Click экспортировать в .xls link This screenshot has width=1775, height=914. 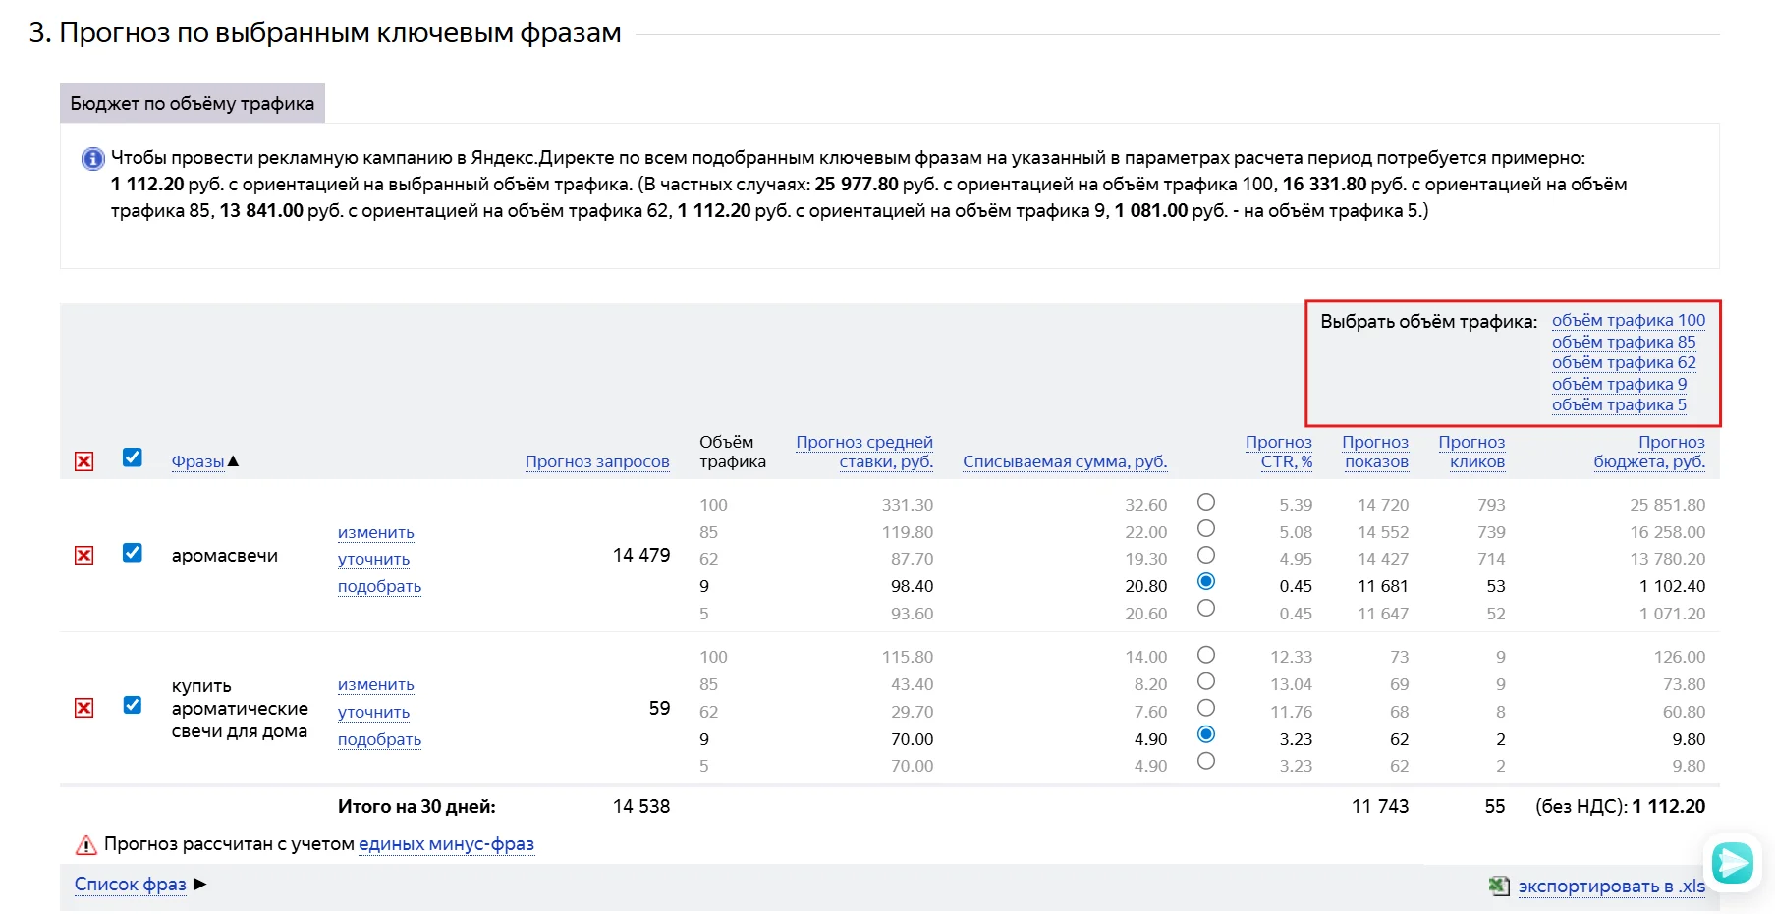point(1611,886)
